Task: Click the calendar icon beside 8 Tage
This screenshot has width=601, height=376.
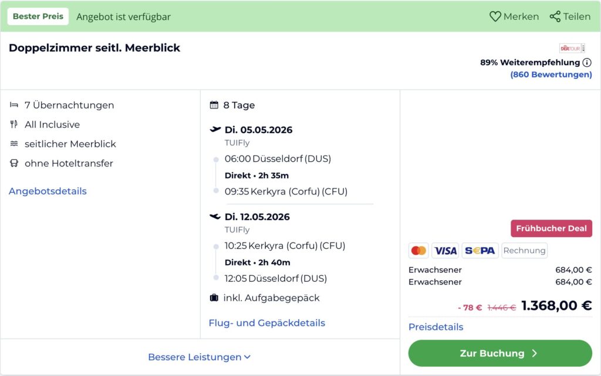Action: pos(213,105)
